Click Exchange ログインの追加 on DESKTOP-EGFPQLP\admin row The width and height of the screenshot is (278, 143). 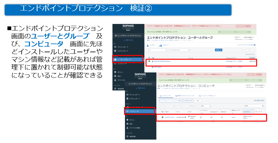(234, 61)
